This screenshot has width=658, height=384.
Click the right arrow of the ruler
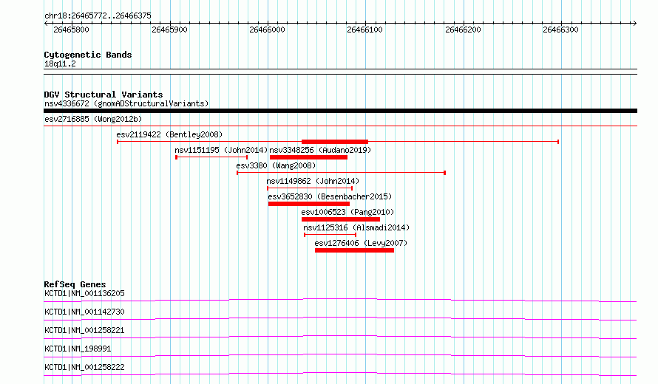pos(634,24)
